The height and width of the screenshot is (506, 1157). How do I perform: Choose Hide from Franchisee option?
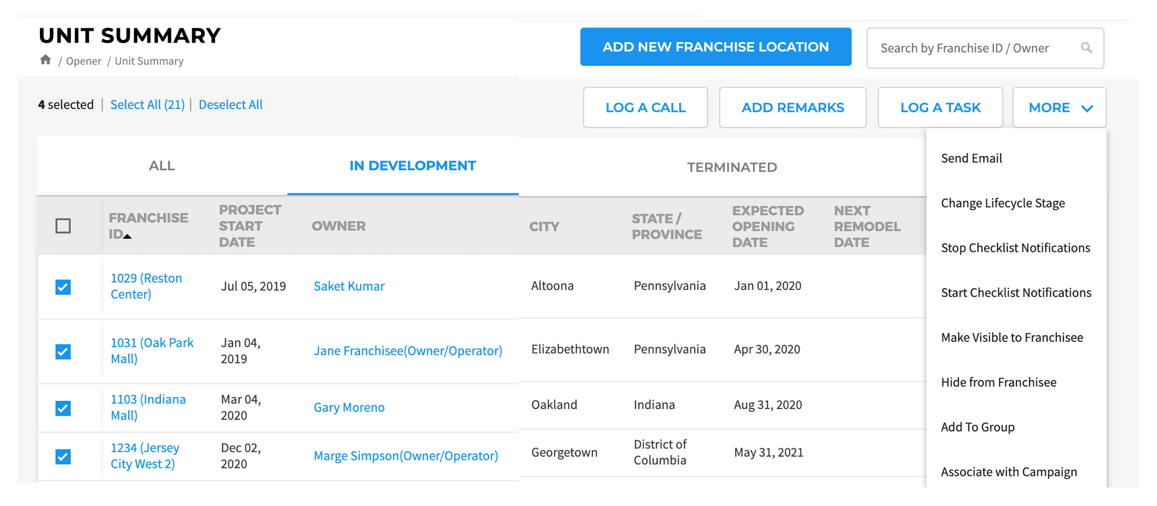point(998,382)
